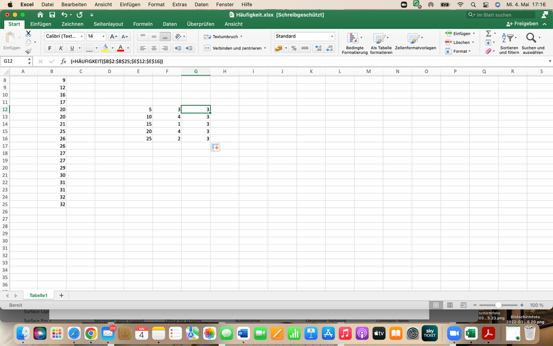Decrease font size with small A icon
The image size is (553, 346).
pyautogui.click(x=125, y=37)
